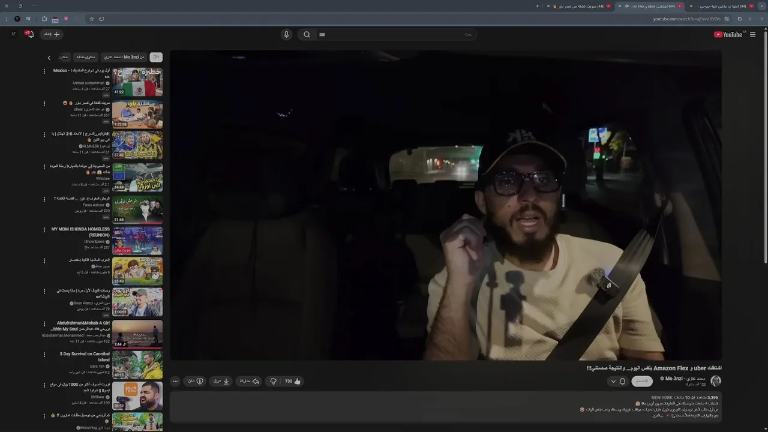Open the Mexico video thumbnail, 41:22
768x432 pixels.
click(137, 82)
